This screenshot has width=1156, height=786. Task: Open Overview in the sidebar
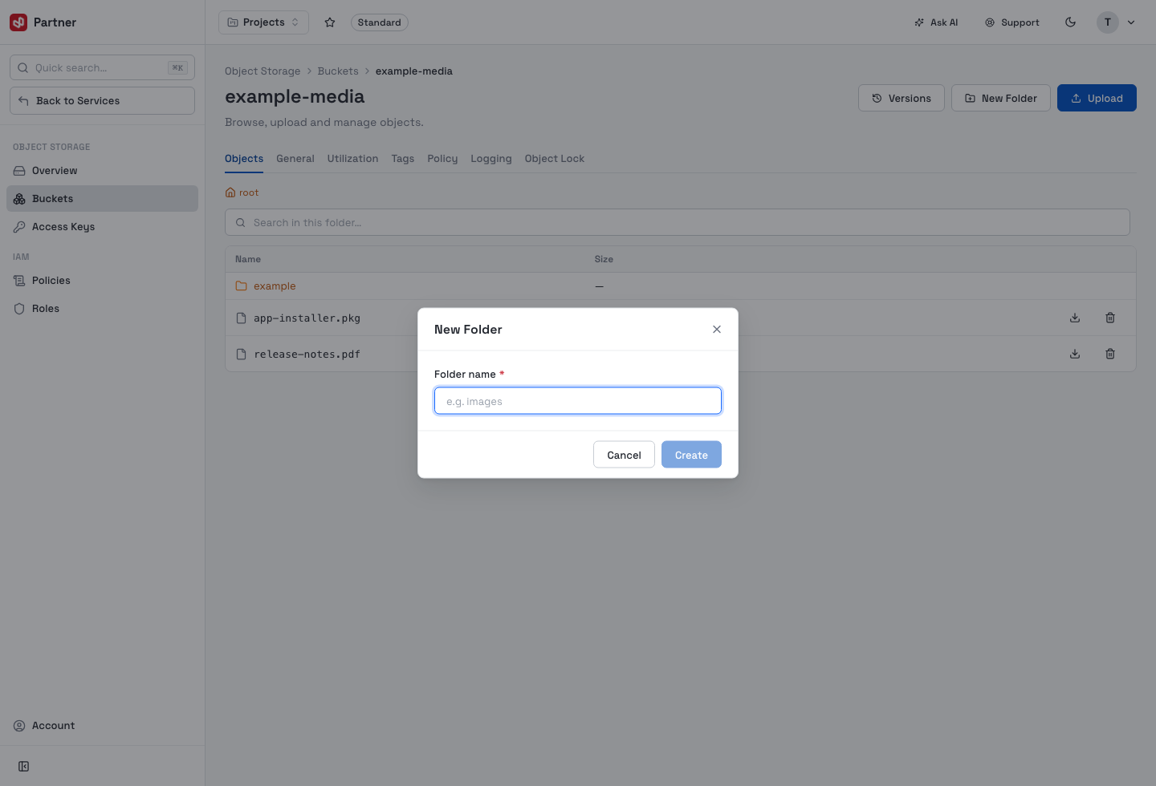[x=102, y=171]
